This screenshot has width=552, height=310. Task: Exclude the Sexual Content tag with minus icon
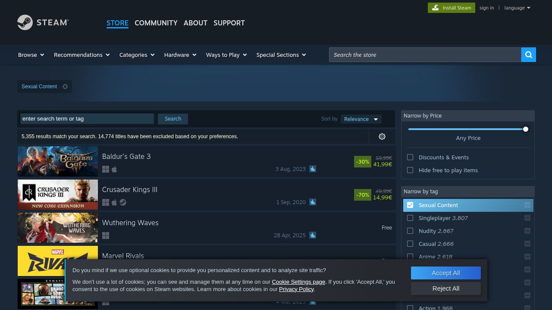(x=527, y=205)
